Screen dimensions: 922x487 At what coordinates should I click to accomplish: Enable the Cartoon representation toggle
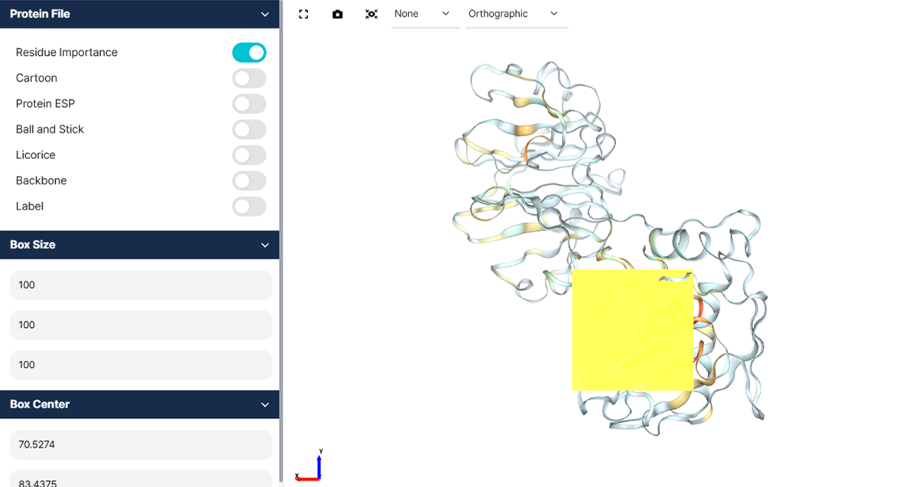(249, 78)
